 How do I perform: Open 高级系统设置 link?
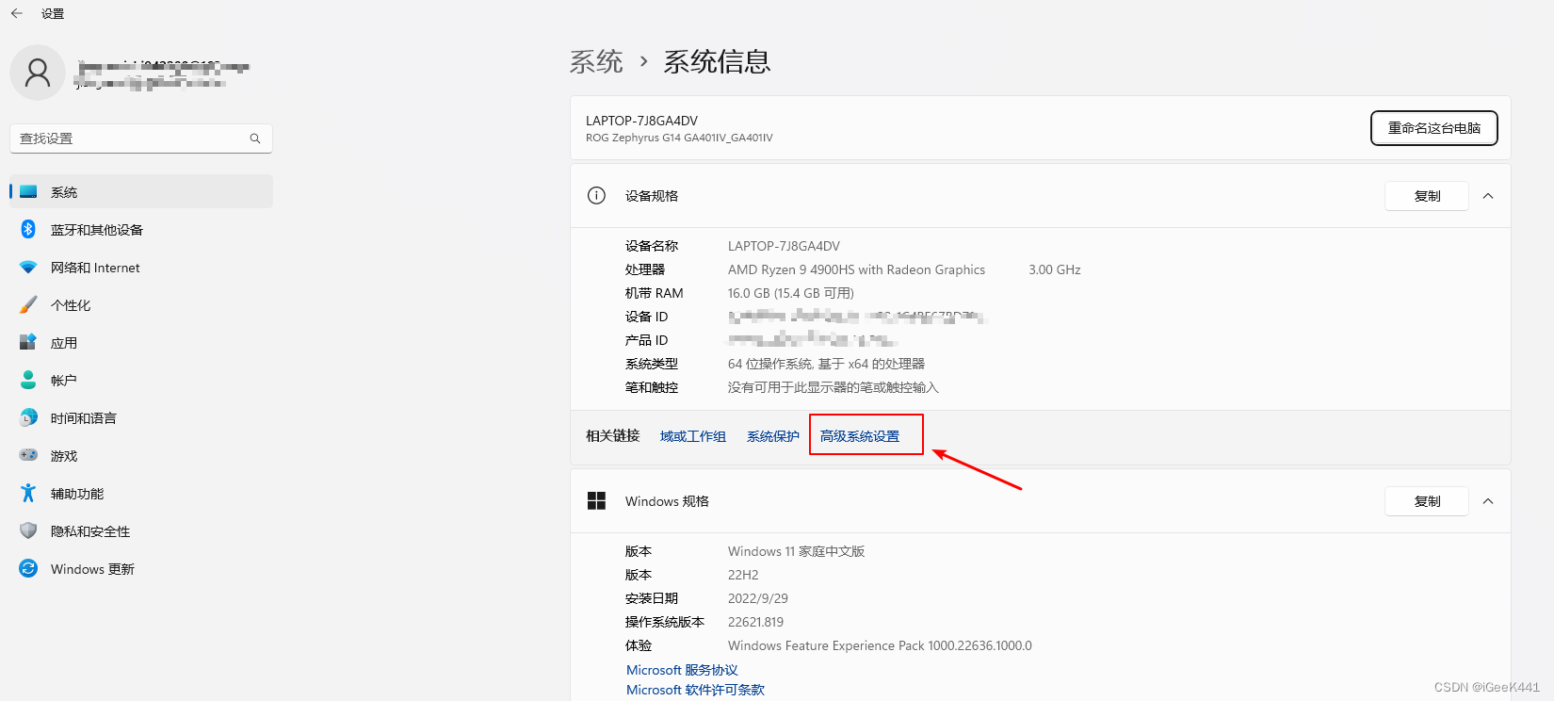(860, 436)
